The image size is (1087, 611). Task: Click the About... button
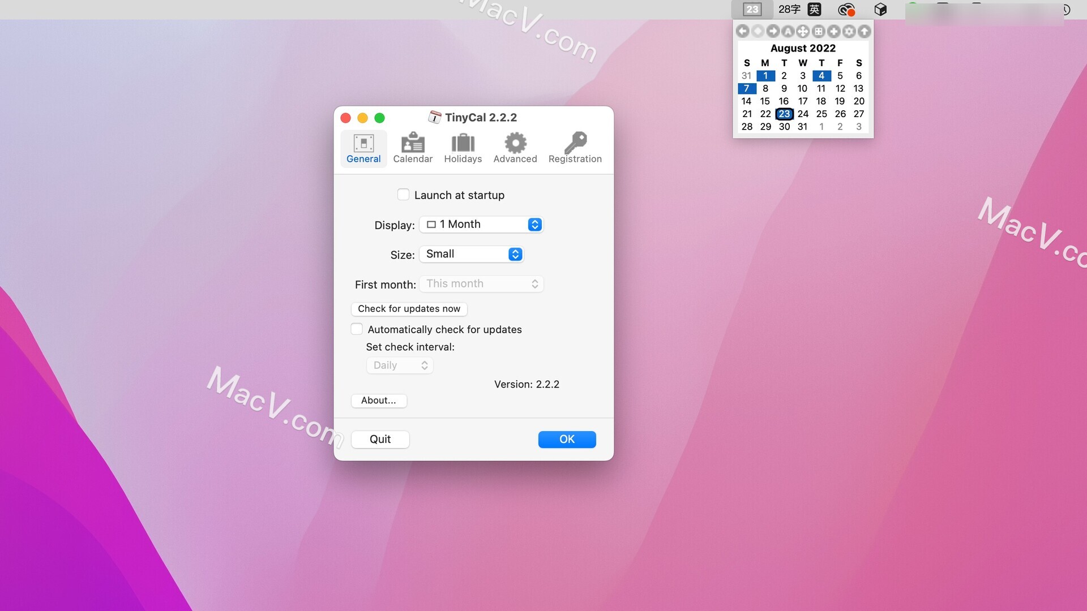tap(379, 401)
